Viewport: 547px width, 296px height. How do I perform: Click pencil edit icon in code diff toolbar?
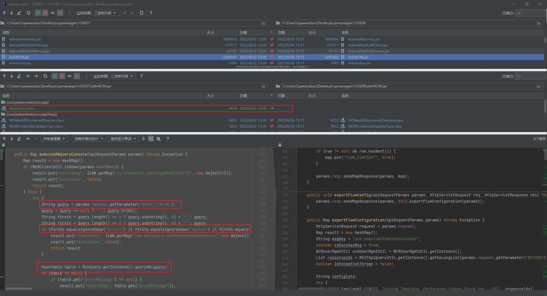[19, 139]
